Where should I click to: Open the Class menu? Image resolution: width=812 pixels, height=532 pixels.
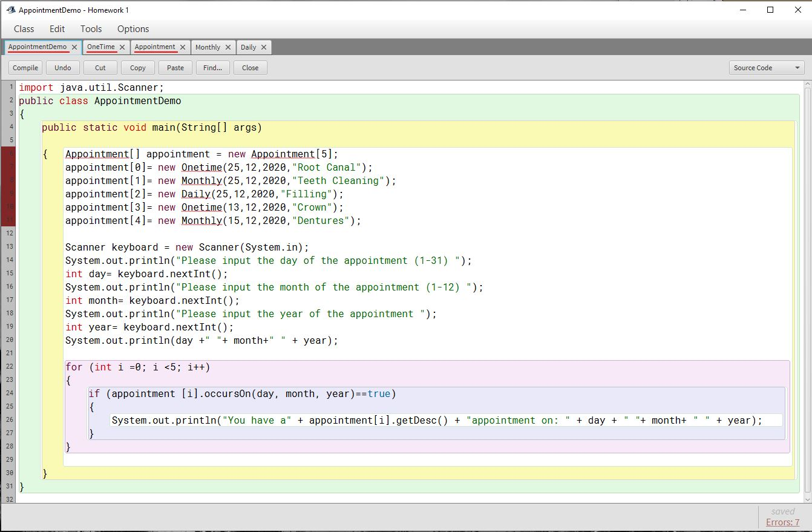24,29
